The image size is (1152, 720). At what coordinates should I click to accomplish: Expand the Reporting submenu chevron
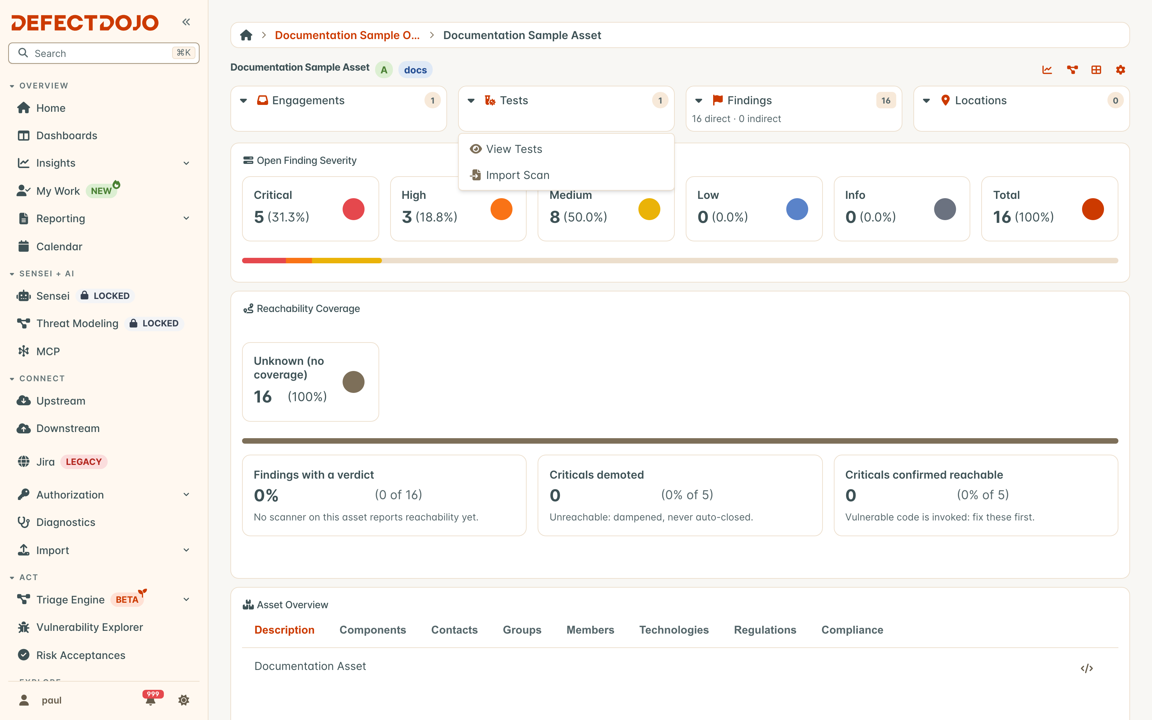(186, 218)
